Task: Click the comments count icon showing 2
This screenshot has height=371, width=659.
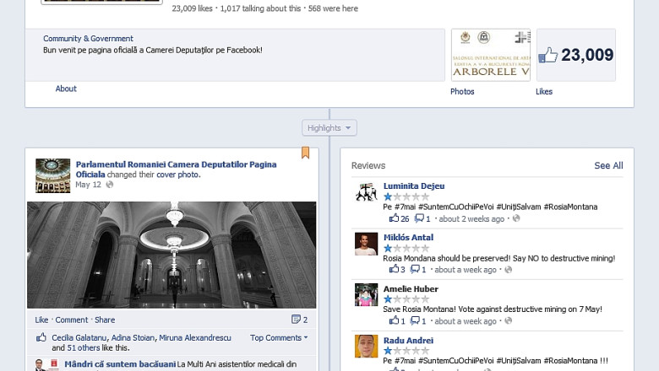Action: [x=296, y=320]
